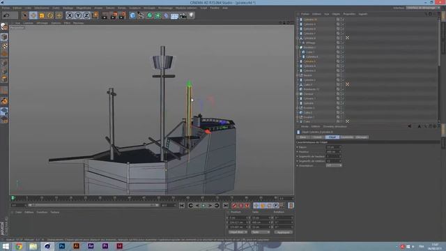Toggle Rotation keyframe recording button

[x=270, y=206]
